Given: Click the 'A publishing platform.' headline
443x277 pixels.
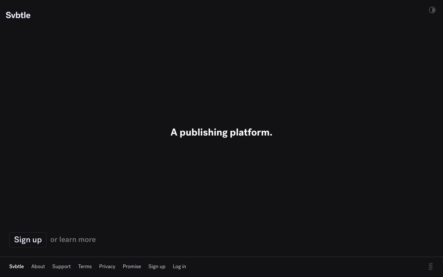Looking at the screenshot, I should click(x=221, y=132).
